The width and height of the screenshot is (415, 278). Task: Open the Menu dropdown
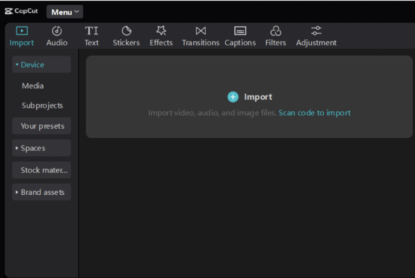tap(65, 12)
